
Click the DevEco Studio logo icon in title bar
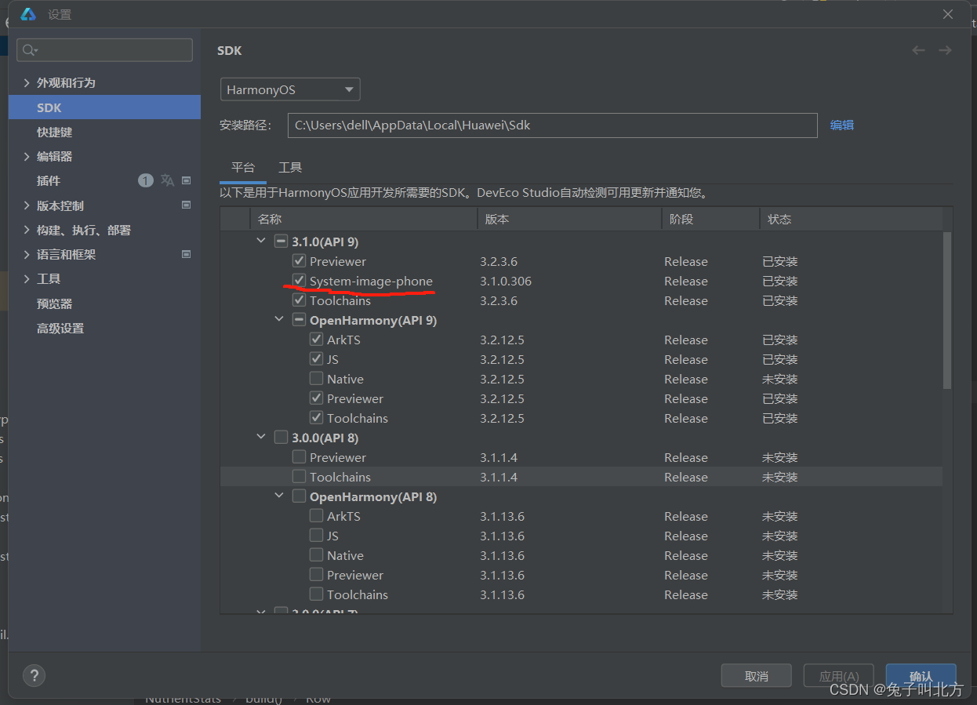point(29,14)
